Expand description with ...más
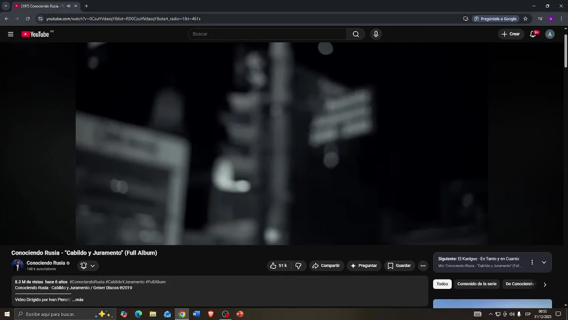Screen dimensions: 568x320 78,300
